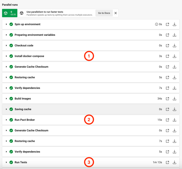
Task: Click the Go to Docs button
Action: (x=104, y=13)
